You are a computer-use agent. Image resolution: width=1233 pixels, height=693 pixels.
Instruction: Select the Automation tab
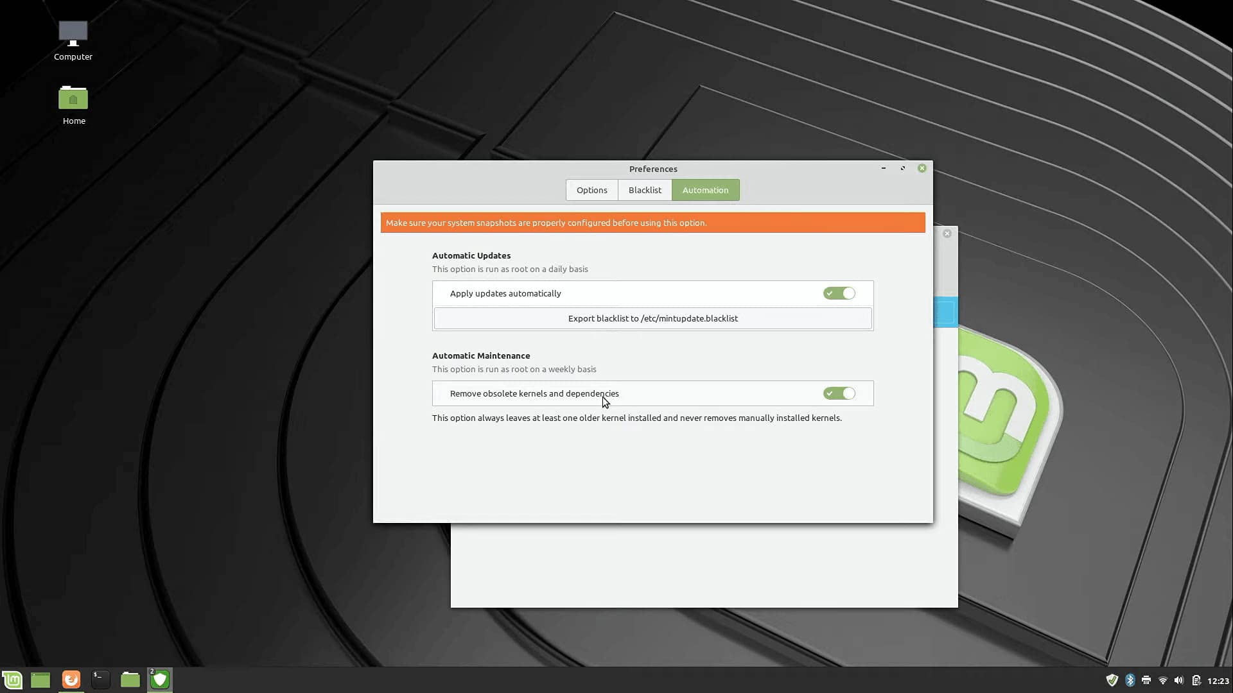pos(705,190)
